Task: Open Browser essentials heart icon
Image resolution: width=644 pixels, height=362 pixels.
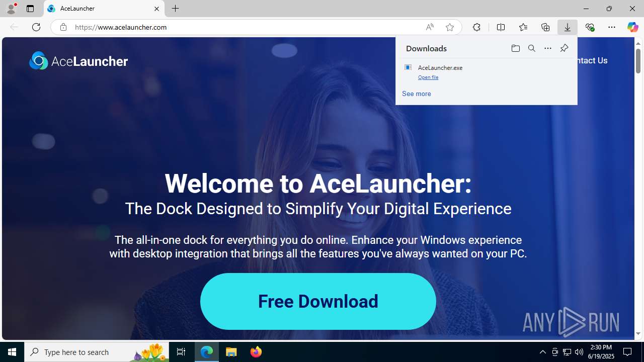Action: click(x=590, y=27)
